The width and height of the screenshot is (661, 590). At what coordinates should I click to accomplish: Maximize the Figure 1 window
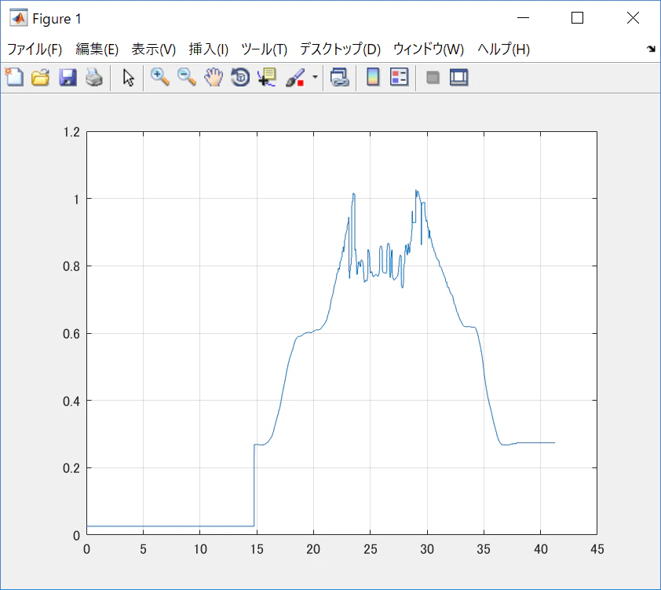tap(577, 18)
